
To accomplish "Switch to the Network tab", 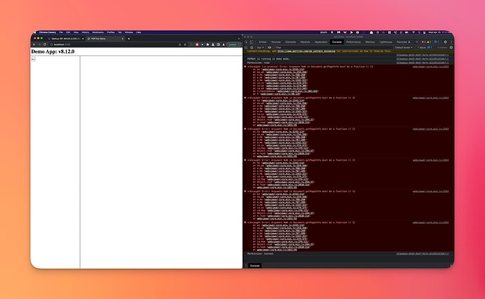I will [305, 42].
